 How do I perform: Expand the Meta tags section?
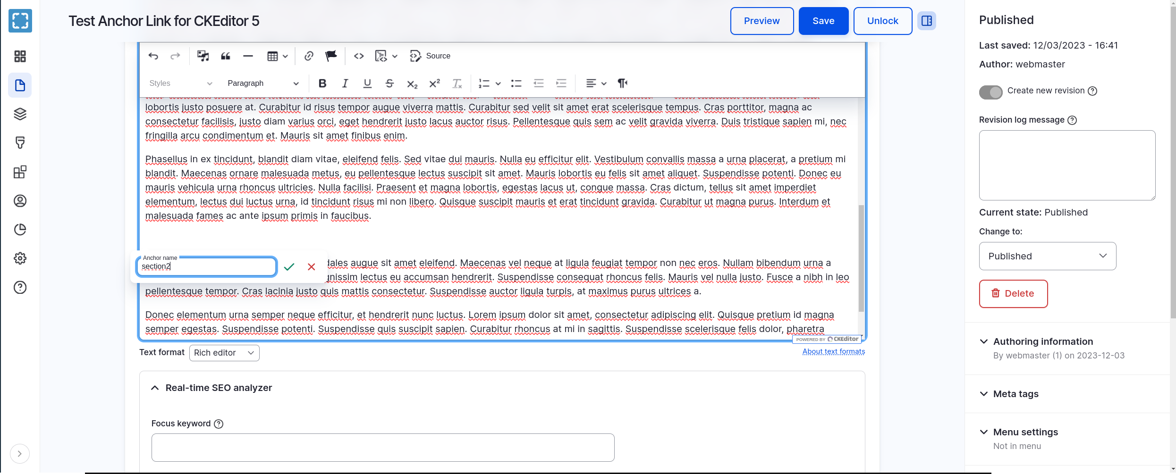pos(1015,394)
